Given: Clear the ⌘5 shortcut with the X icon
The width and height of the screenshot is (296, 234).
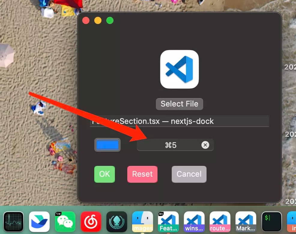Looking at the screenshot, I should pos(205,145).
